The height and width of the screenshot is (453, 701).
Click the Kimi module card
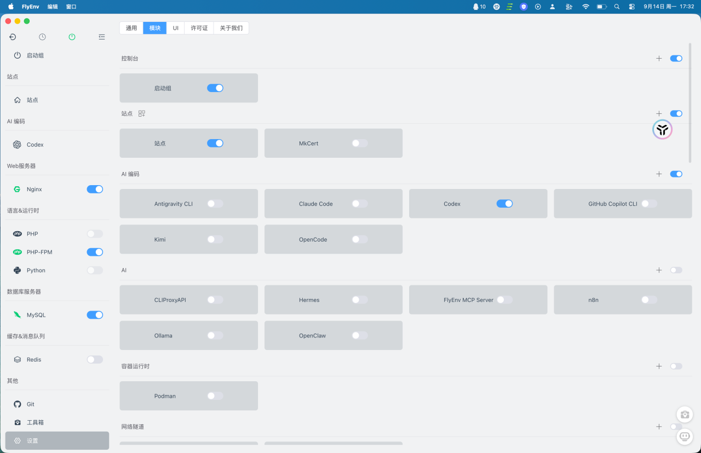[188, 239]
